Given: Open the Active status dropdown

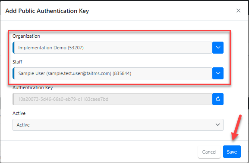Looking at the screenshot, I should pos(118,125).
